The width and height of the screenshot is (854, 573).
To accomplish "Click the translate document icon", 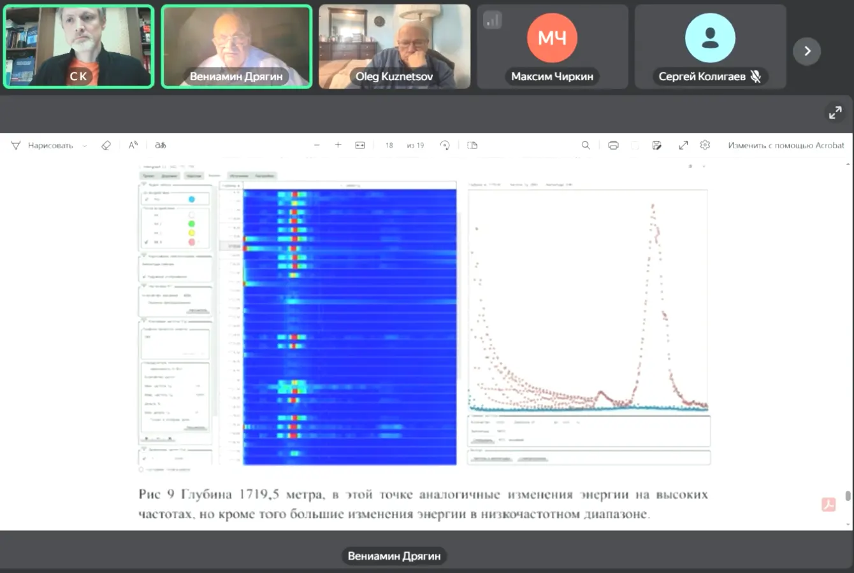I will click(161, 145).
